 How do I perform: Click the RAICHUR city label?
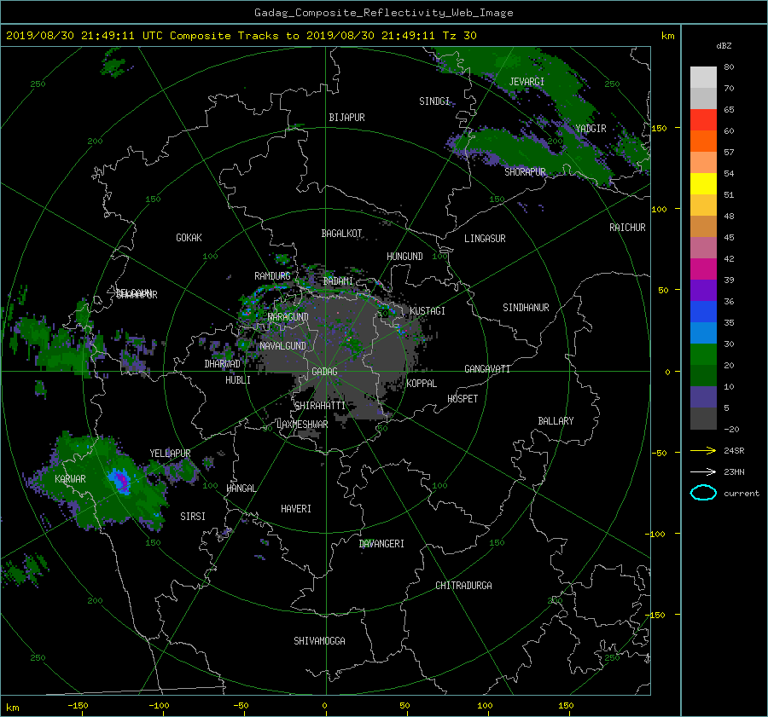click(x=627, y=228)
